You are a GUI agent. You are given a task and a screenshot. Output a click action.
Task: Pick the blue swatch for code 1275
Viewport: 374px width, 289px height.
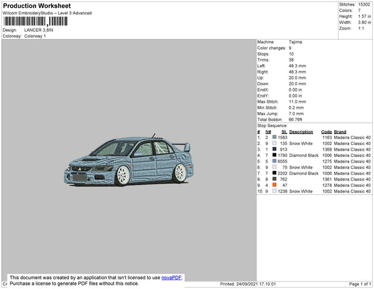(x=274, y=161)
